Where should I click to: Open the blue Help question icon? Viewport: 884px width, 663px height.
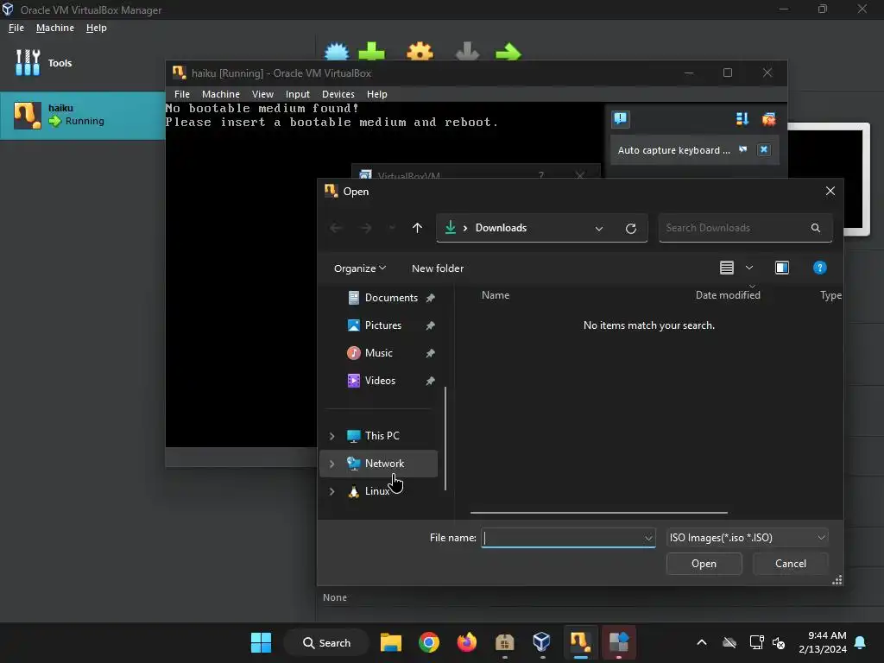pos(820,268)
